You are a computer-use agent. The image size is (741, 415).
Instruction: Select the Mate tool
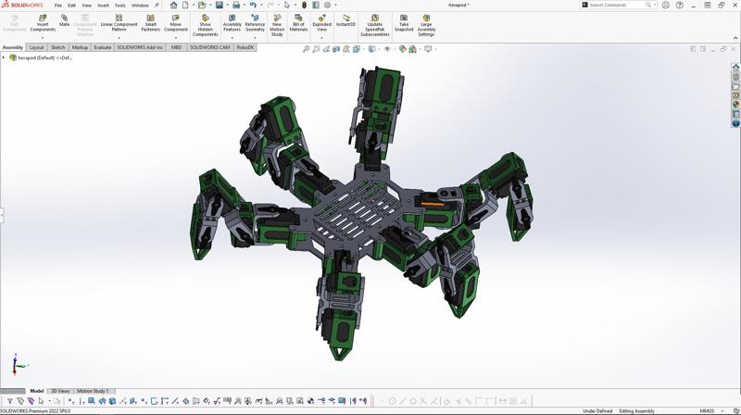(64, 20)
